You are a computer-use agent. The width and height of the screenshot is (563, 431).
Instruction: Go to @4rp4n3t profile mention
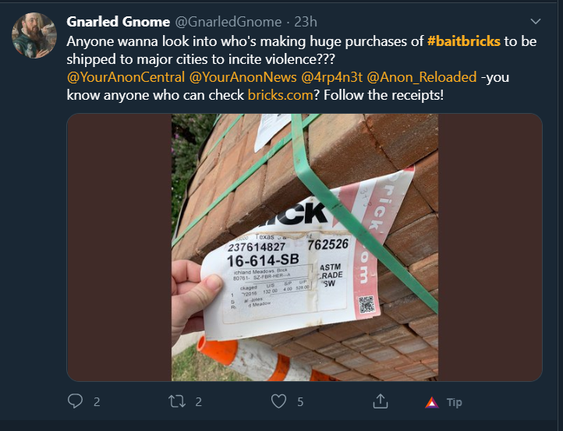click(331, 77)
